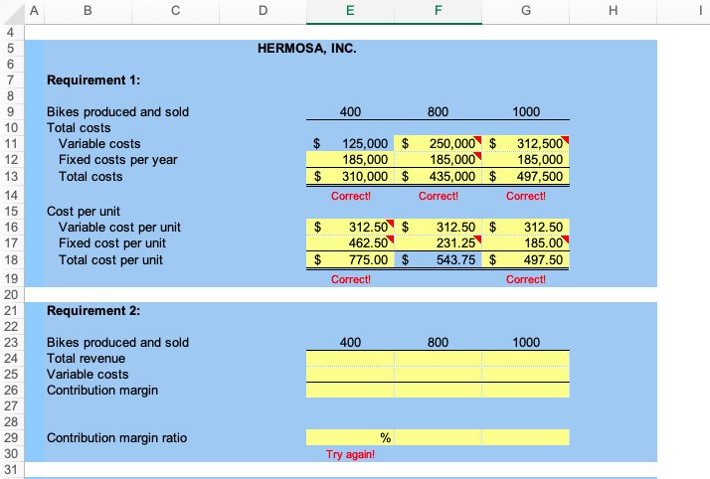Click Fixed costs per year row label

[x=117, y=160]
